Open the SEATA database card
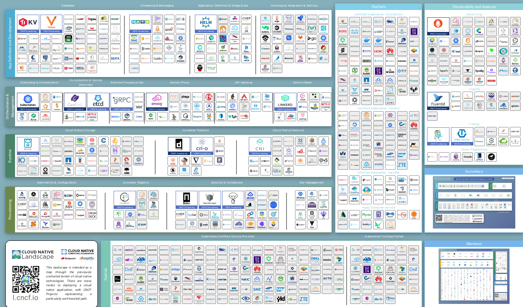This screenshot has width=523, height=307. (115, 58)
